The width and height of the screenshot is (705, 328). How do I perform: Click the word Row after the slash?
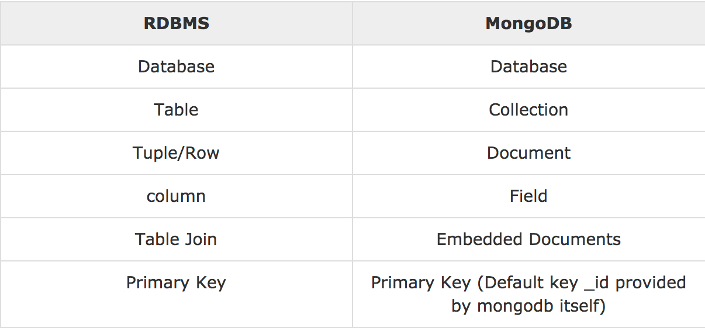[204, 153]
